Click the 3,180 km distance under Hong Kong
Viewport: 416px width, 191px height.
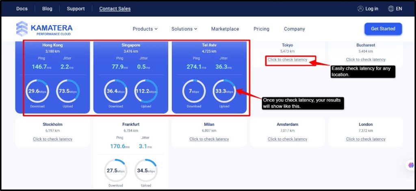(52, 51)
